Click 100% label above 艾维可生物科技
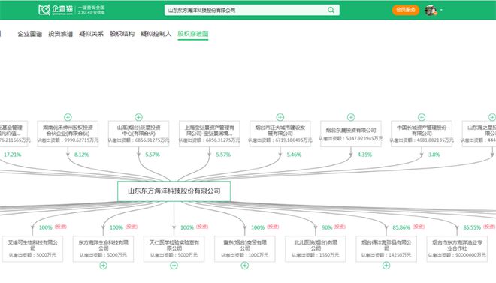This screenshot has height=283, width=496. pos(45,227)
